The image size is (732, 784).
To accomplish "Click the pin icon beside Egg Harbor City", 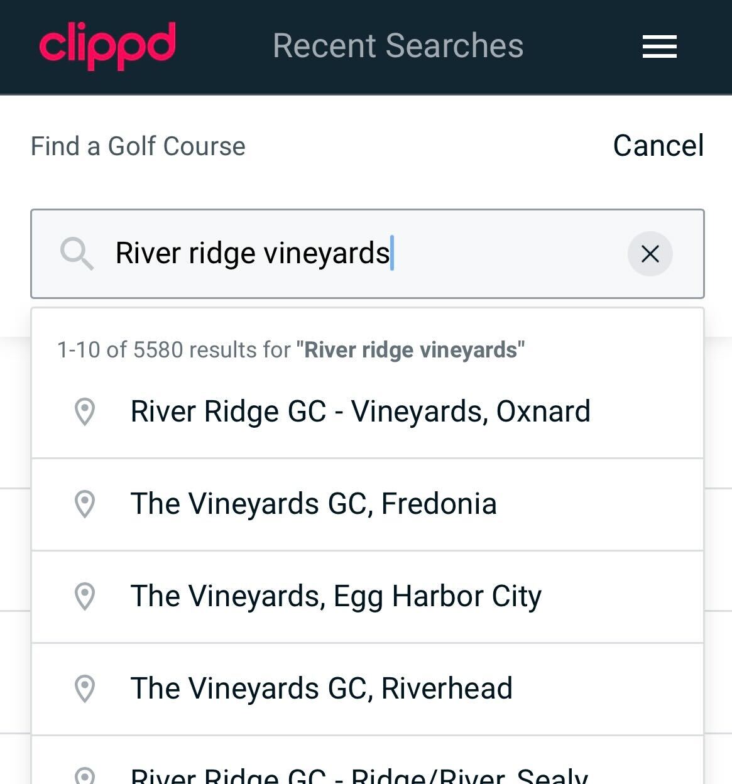I will [x=85, y=596].
